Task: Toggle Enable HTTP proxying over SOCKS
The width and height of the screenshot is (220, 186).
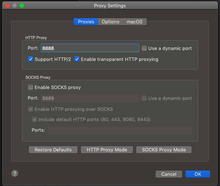Action: click(x=31, y=109)
